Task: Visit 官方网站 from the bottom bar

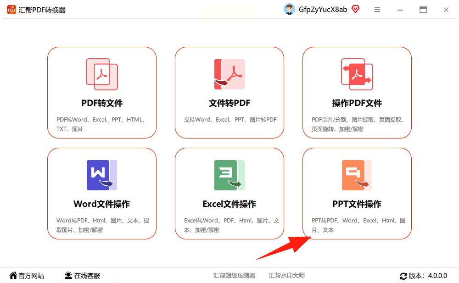Action: (x=27, y=276)
